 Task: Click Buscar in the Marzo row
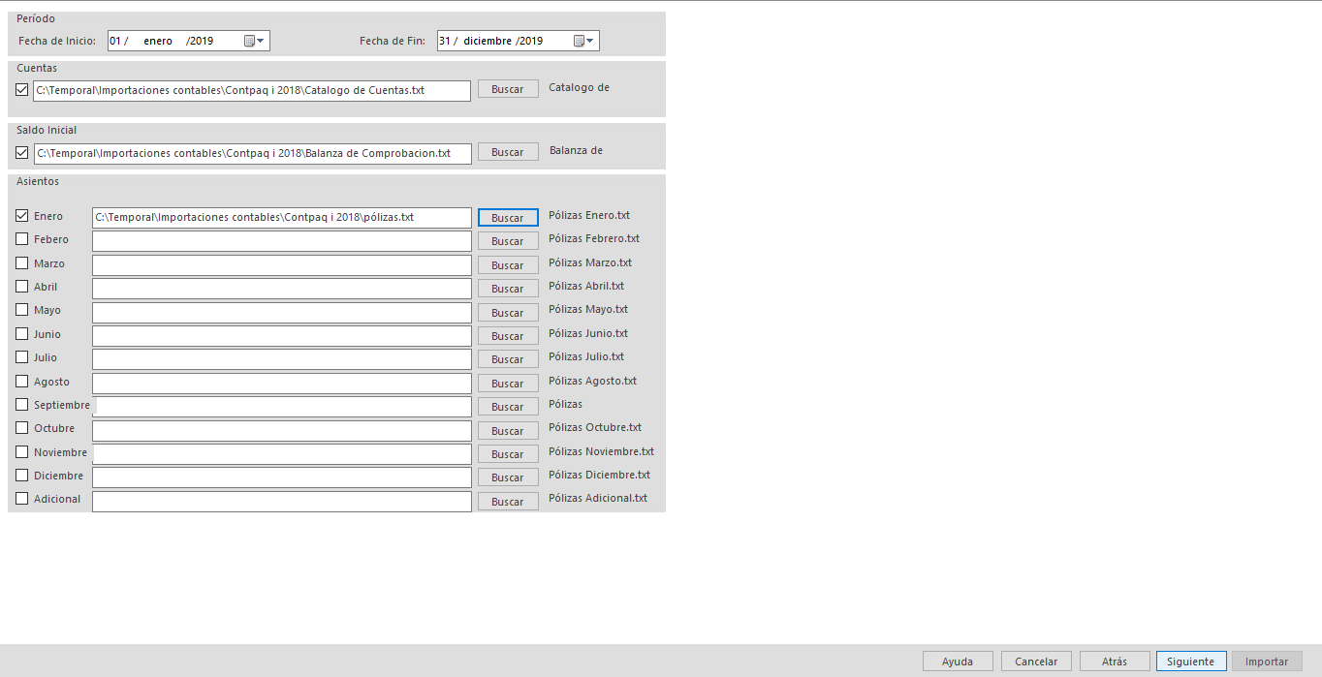(508, 264)
